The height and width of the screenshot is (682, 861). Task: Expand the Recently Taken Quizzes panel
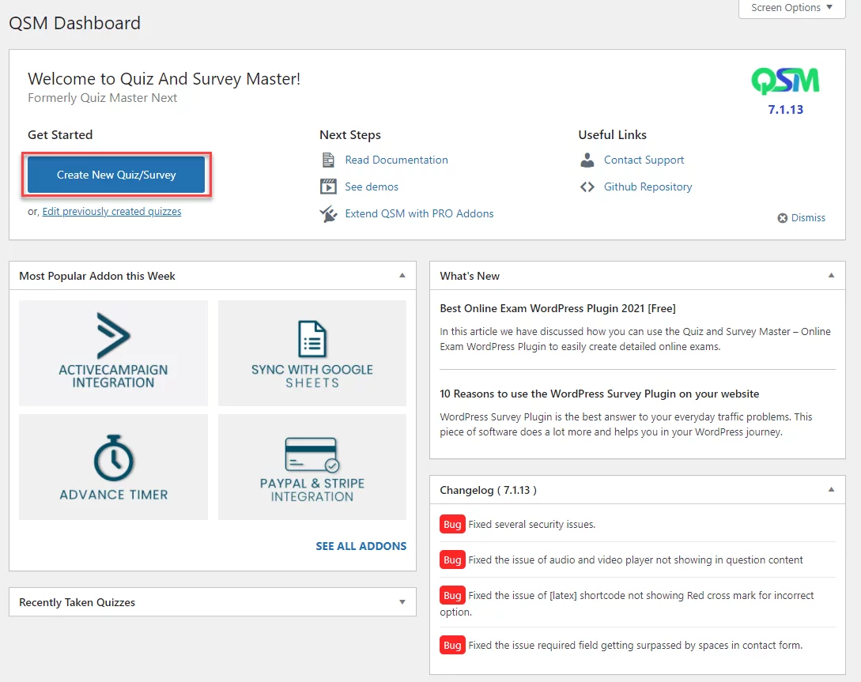click(402, 602)
